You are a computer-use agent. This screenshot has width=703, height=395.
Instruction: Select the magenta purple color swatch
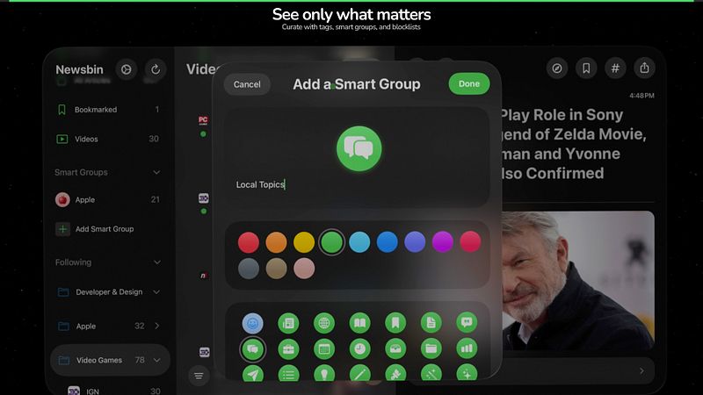pyautogui.click(x=443, y=242)
